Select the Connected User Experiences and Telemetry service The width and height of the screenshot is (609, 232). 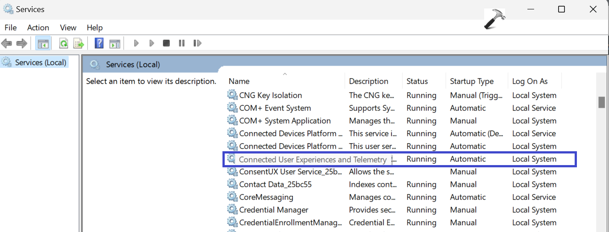[313, 159]
